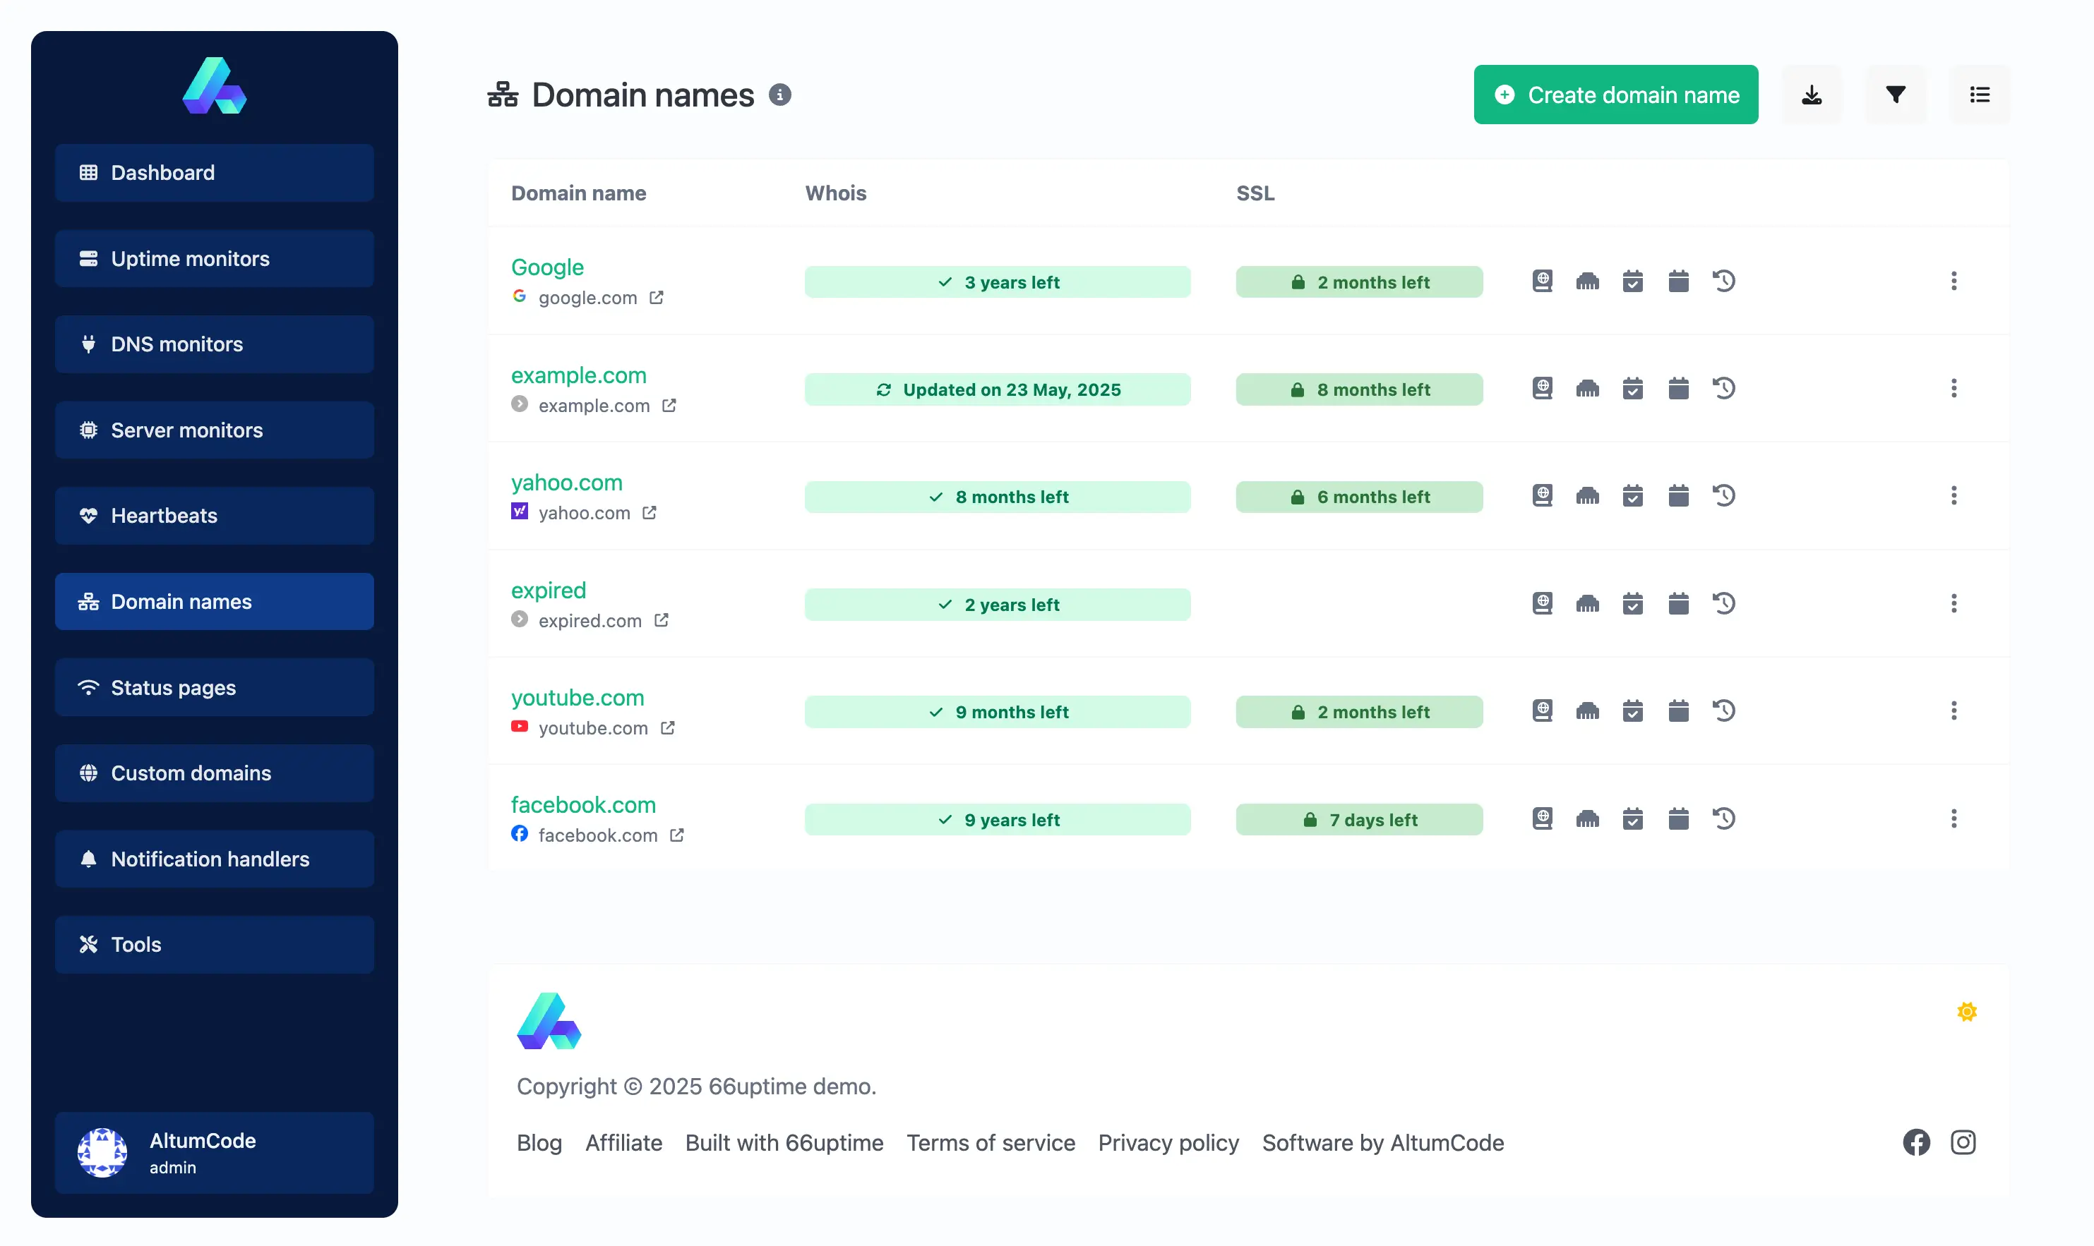Click the "3 years left" Whois badge
The width and height of the screenshot is (2094, 1246).
tap(997, 282)
